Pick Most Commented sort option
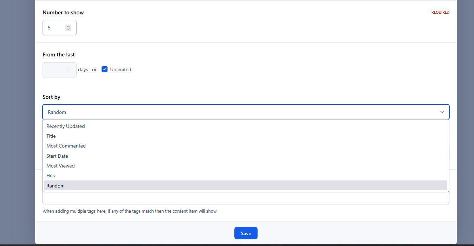Viewport: 474px width, 246px height. point(246,146)
